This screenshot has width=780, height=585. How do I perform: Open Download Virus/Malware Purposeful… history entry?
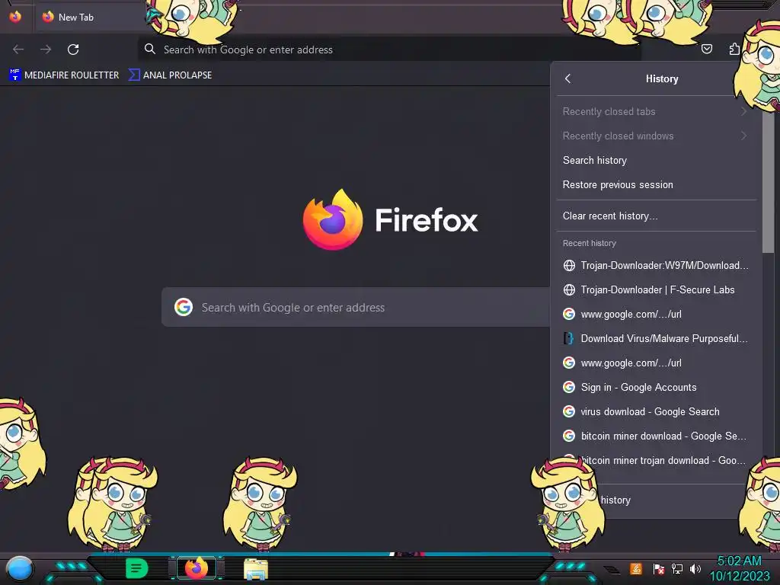(656, 338)
